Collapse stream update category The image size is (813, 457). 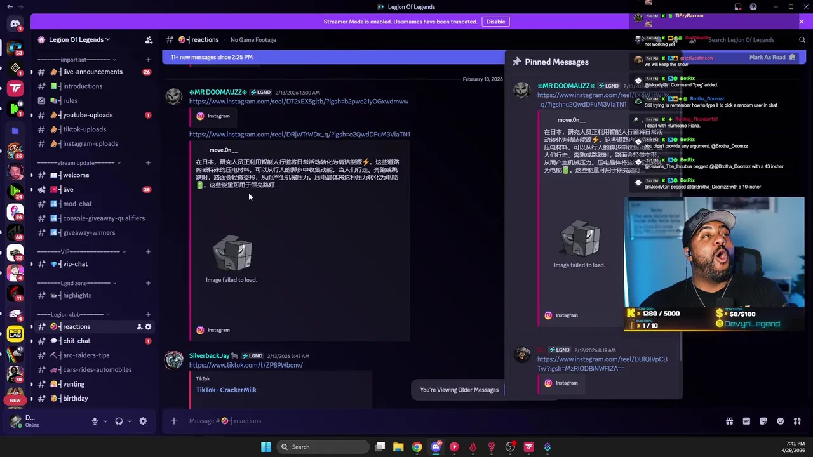(x=76, y=163)
